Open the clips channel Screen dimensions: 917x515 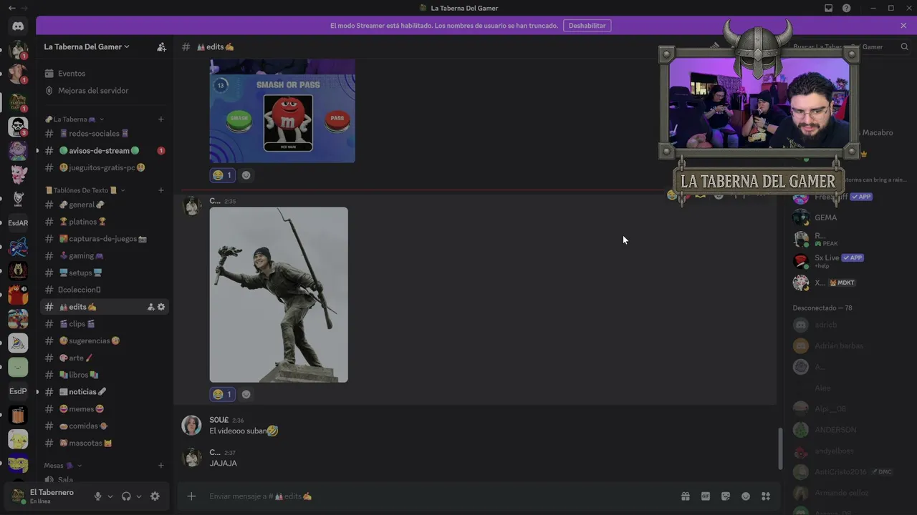point(105,324)
